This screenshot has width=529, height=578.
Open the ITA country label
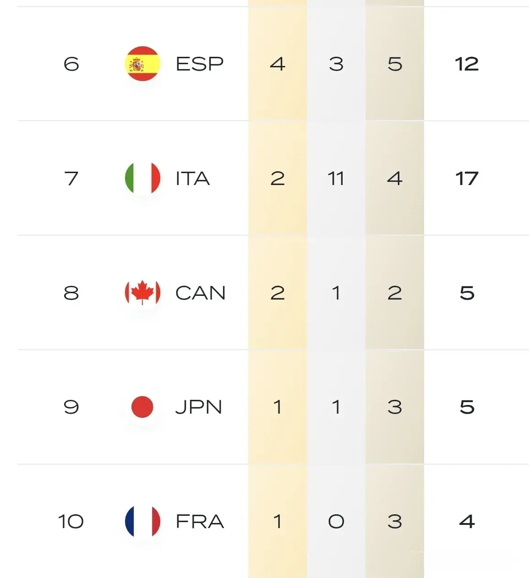[193, 178]
